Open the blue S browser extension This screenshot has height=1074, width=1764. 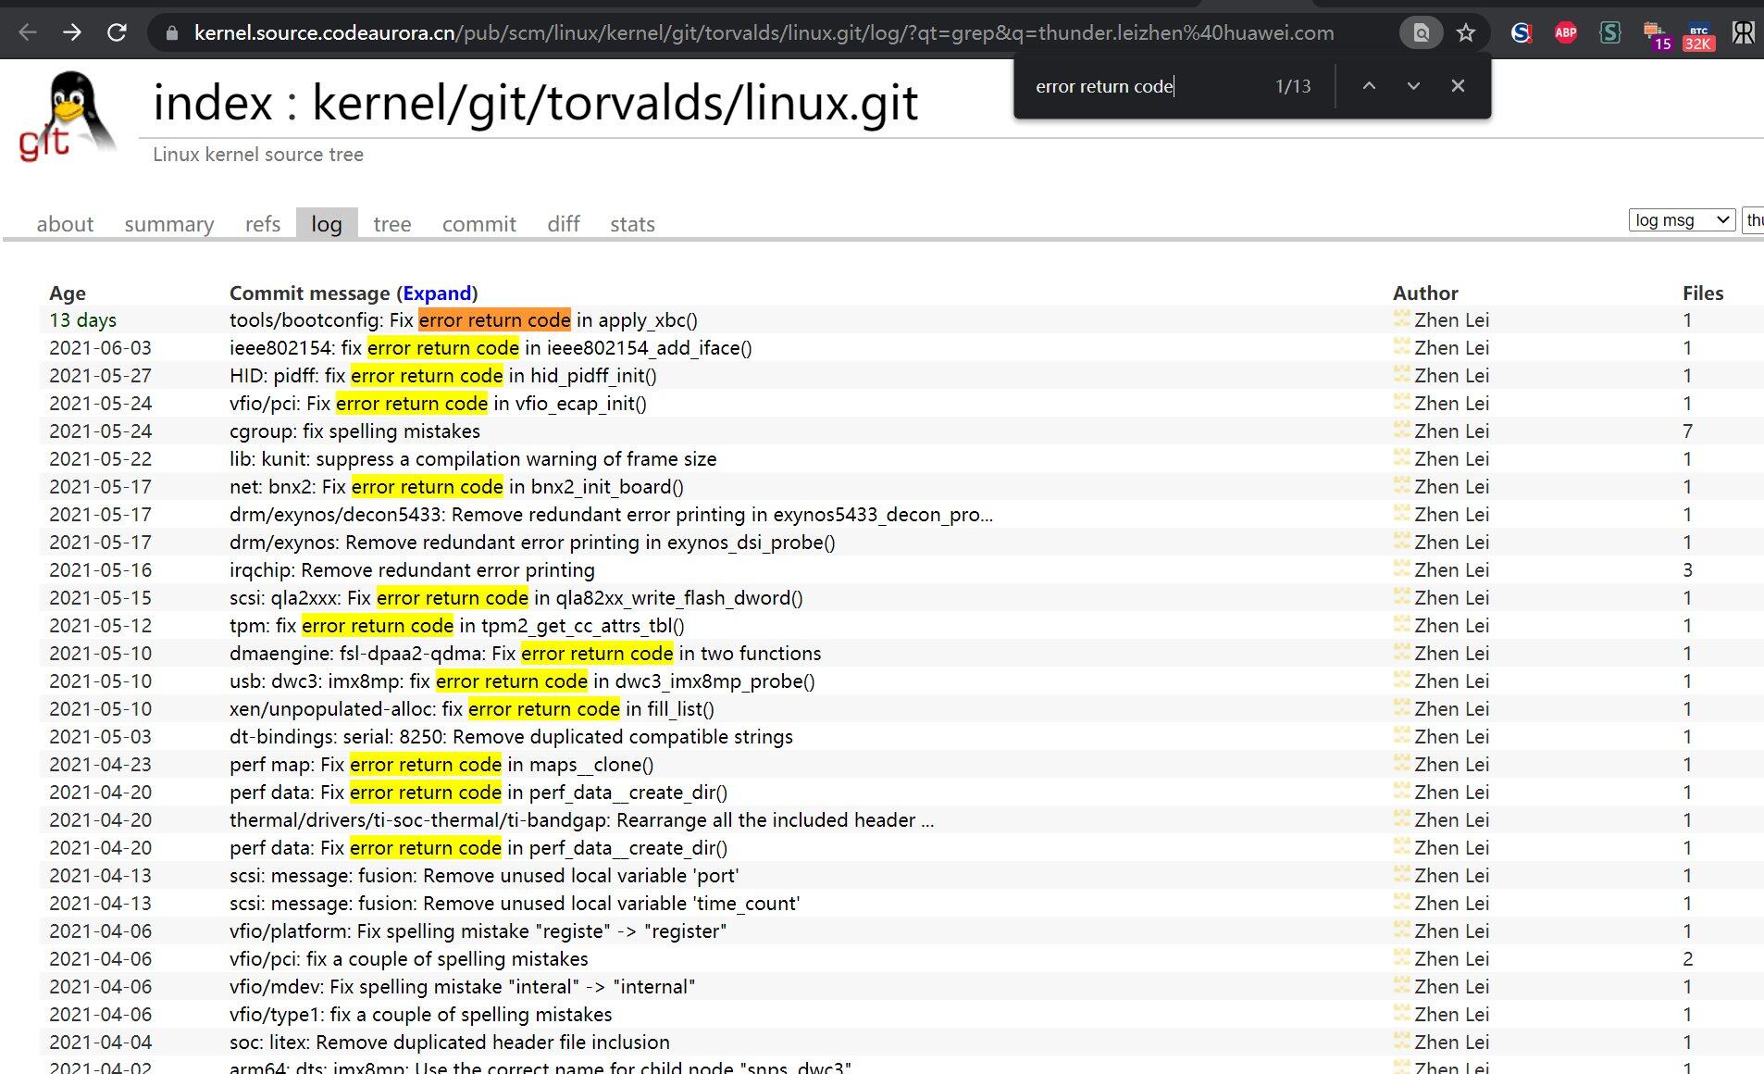click(x=1521, y=33)
